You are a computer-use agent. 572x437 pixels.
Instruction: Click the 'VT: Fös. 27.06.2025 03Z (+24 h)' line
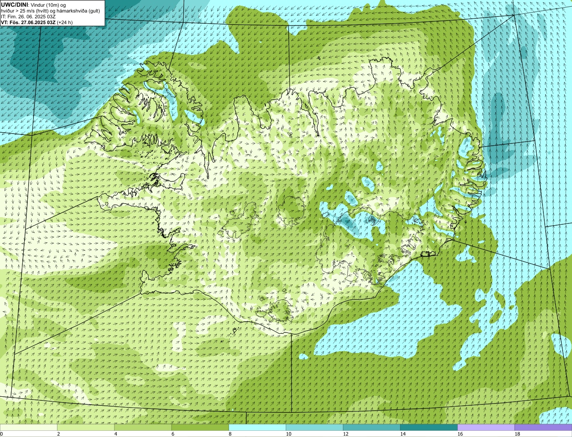click(x=37, y=22)
